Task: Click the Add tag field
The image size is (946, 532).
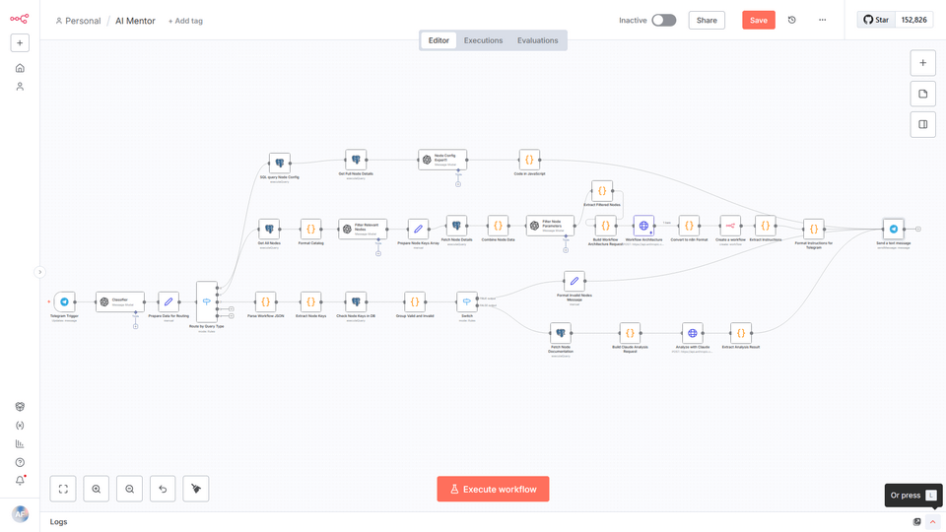Action: click(185, 21)
